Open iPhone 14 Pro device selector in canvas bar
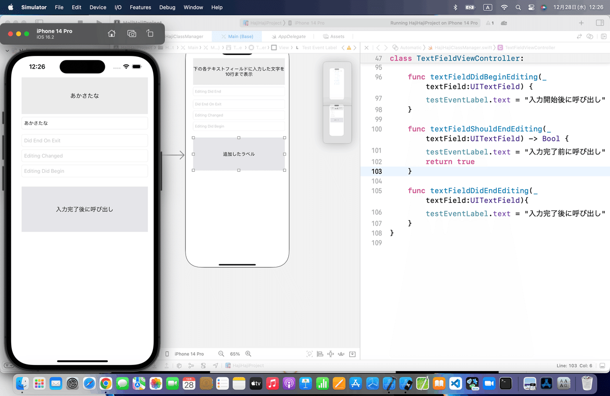Screen dimensions: 610x396 pyautogui.click(x=186, y=354)
